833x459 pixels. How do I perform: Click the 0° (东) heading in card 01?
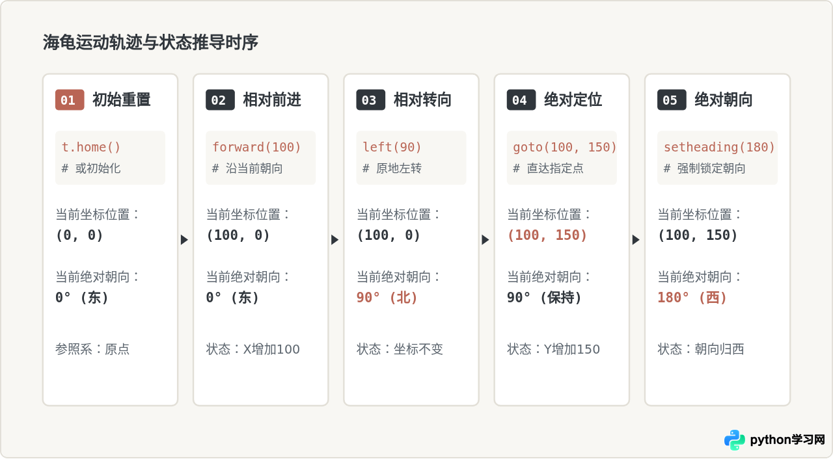82,298
